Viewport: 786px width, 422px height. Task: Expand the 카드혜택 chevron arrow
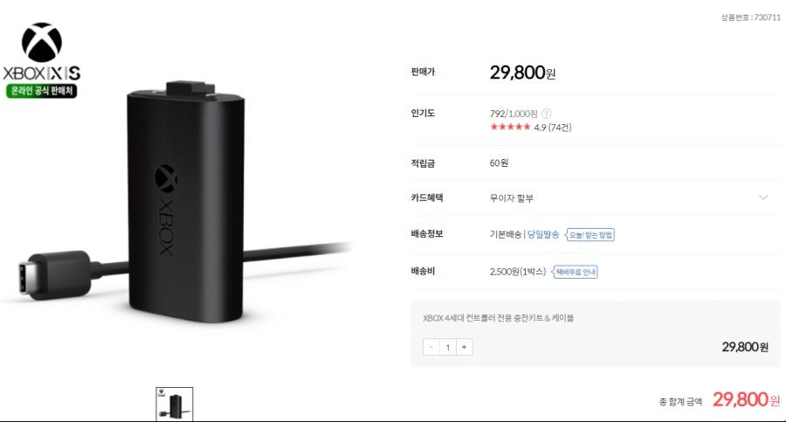point(763,197)
